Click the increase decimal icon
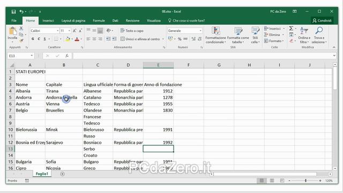 pos(193,39)
